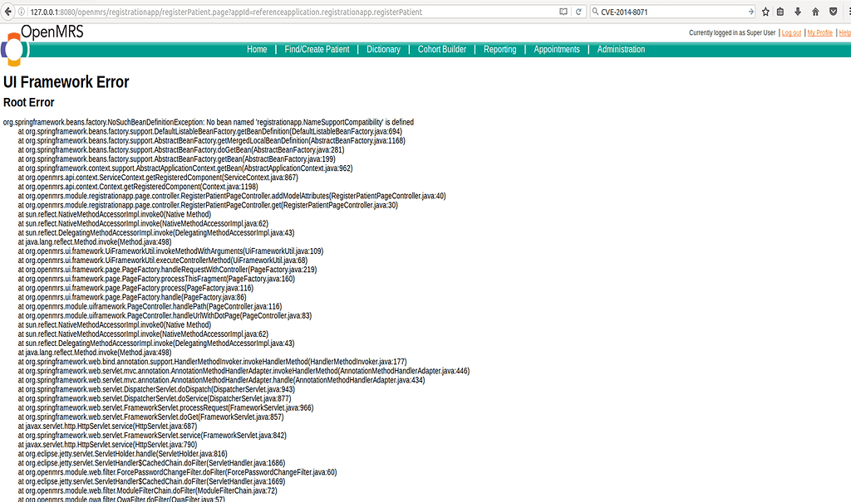Click the go arrow in the search bar
The image size is (851, 502).
751,12
